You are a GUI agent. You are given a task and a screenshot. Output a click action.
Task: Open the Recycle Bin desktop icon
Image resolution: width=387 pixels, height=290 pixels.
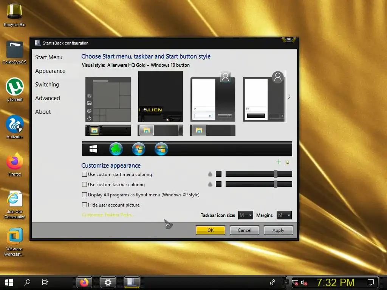point(14,15)
